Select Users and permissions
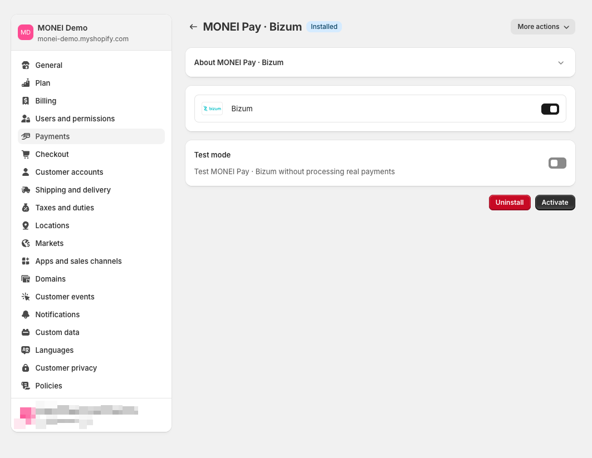The image size is (592, 458). click(x=91, y=119)
